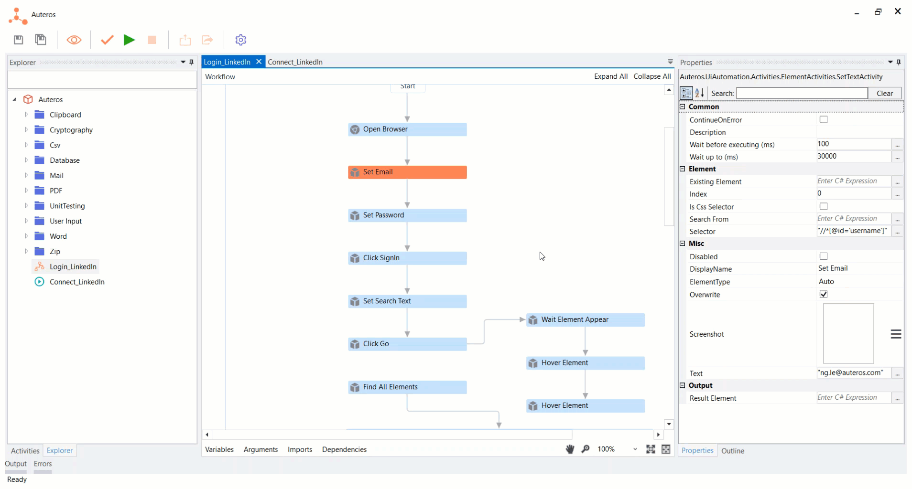
Task: Click the workflow scroll down arrow
Action: [x=669, y=424]
